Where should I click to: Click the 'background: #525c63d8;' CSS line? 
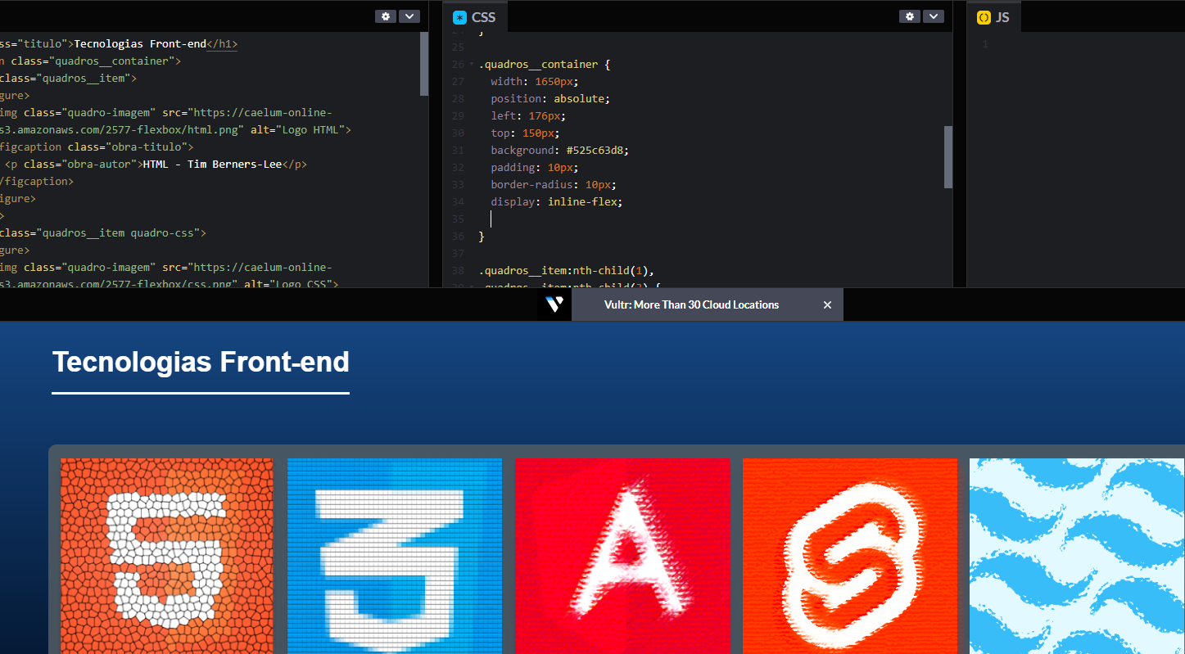[560, 150]
